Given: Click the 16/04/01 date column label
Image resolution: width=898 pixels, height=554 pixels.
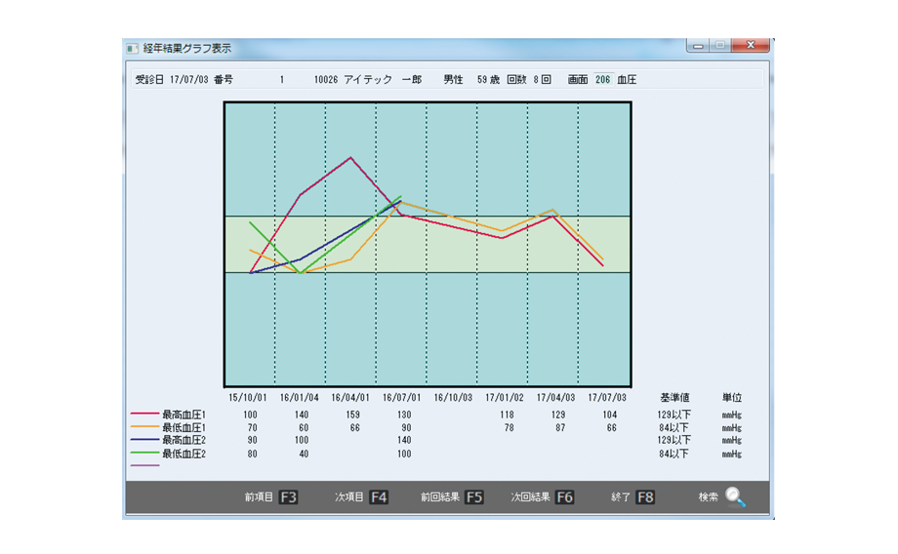Looking at the screenshot, I should tap(349, 398).
